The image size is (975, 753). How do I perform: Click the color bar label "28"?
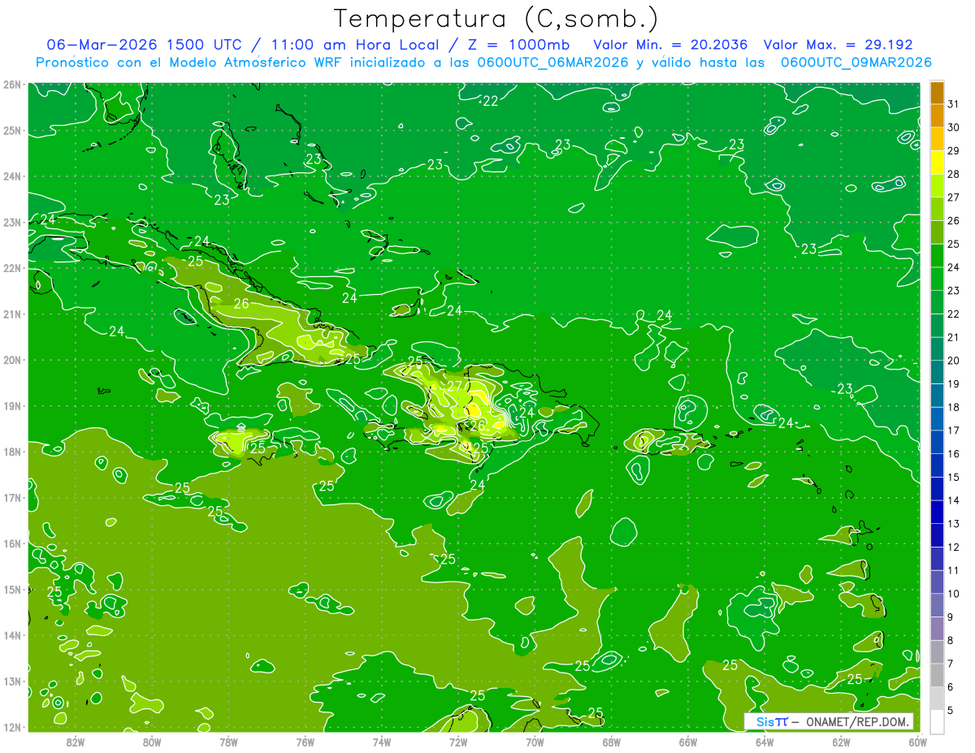tap(953, 174)
